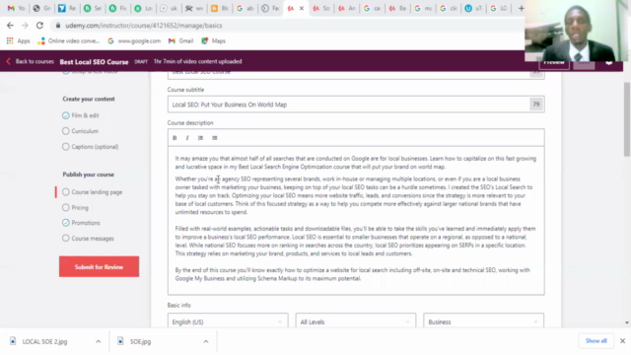Select Course landing page step

[x=92, y=192]
